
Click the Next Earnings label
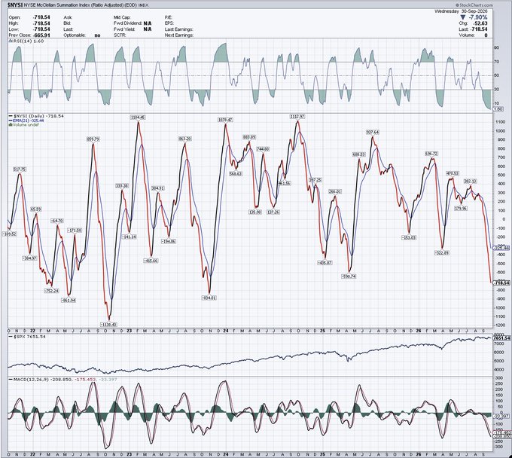point(179,35)
